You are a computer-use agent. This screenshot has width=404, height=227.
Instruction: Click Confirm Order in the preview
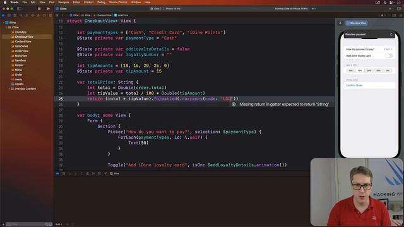pos(354,85)
